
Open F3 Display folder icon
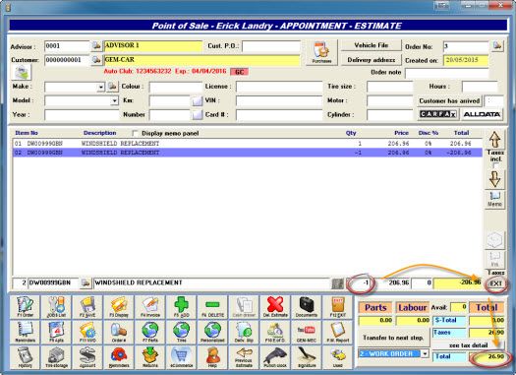(119, 307)
